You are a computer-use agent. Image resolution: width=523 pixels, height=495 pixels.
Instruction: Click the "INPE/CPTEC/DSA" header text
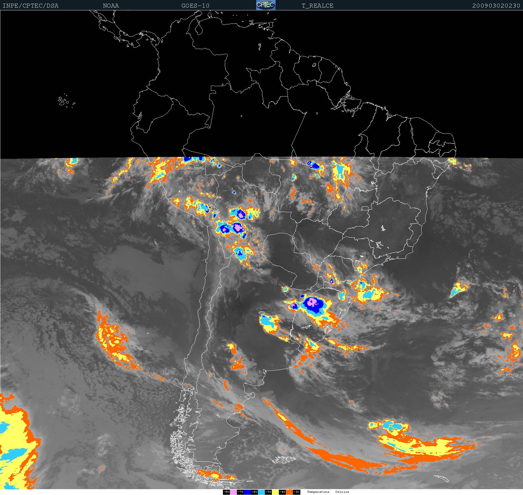[30, 6]
